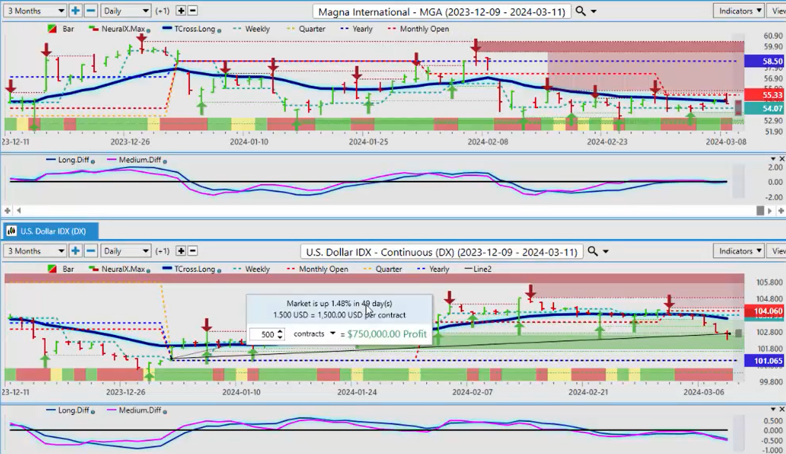The height and width of the screenshot is (454, 786).
Task: Click the Magna International symbol title field
Action: click(x=442, y=11)
